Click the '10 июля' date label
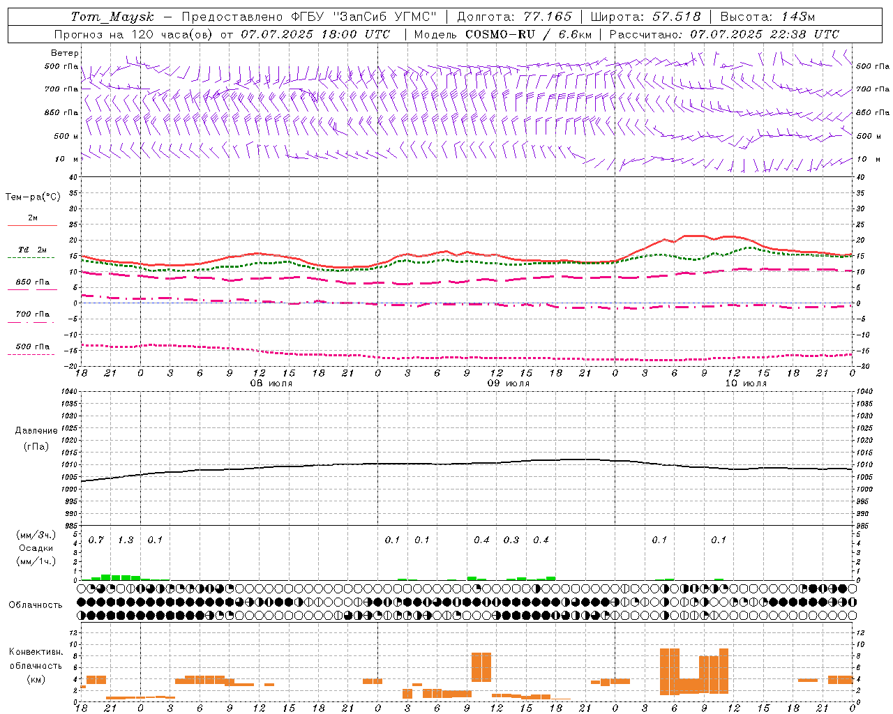This screenshot has width=893, height=714. pyautogui.click(x=746, y=383)
